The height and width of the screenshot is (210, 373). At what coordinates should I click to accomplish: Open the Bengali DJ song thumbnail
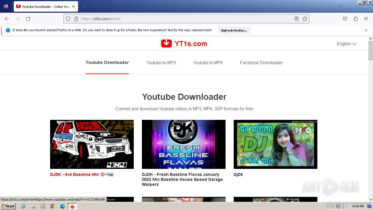[x=275, y=144]
